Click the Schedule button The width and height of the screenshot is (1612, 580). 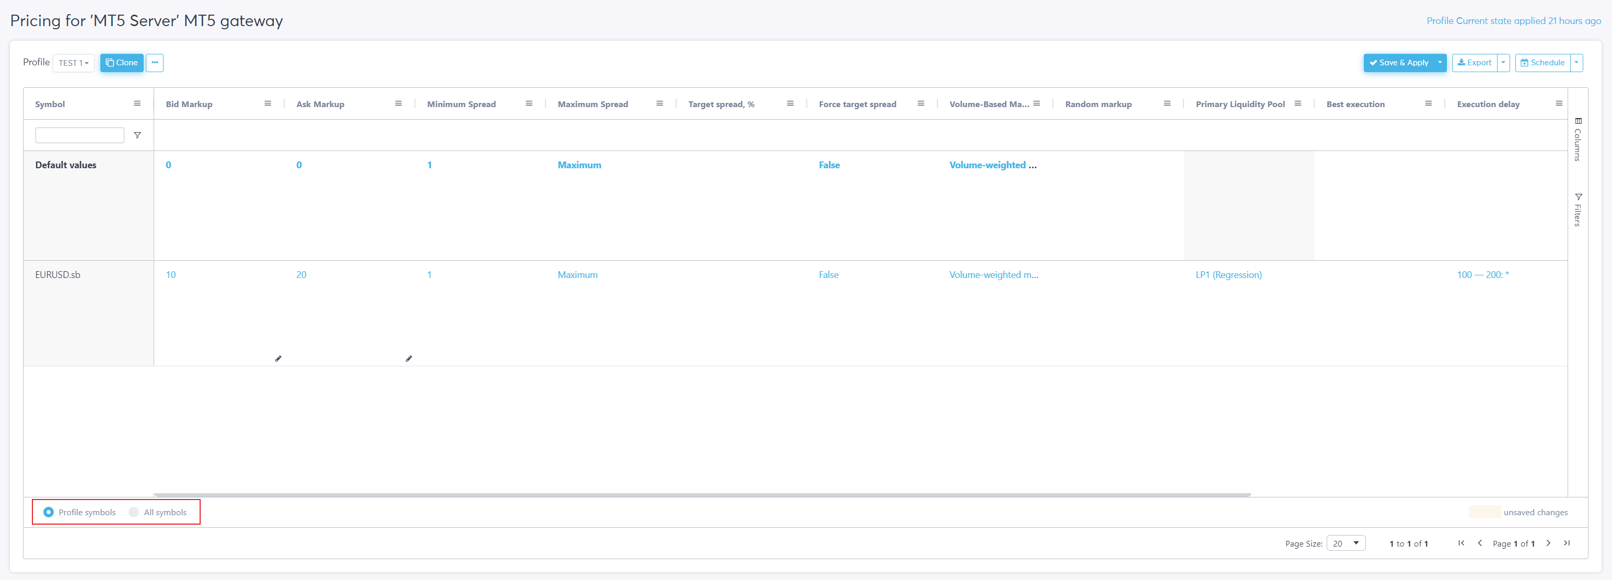[x=1543, y=63]
